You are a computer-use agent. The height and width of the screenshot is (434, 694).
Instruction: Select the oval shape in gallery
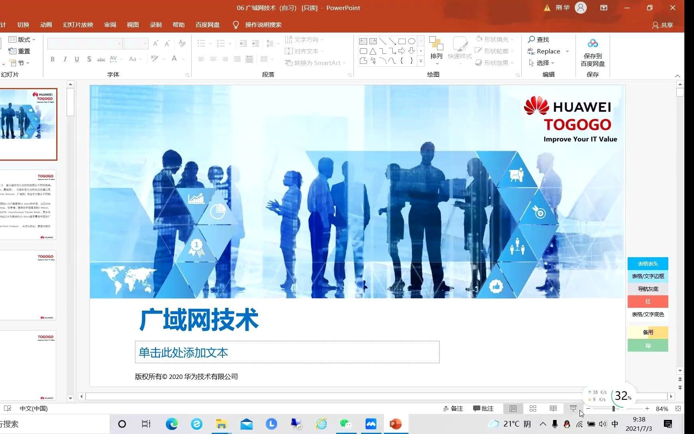coord(412,41)
